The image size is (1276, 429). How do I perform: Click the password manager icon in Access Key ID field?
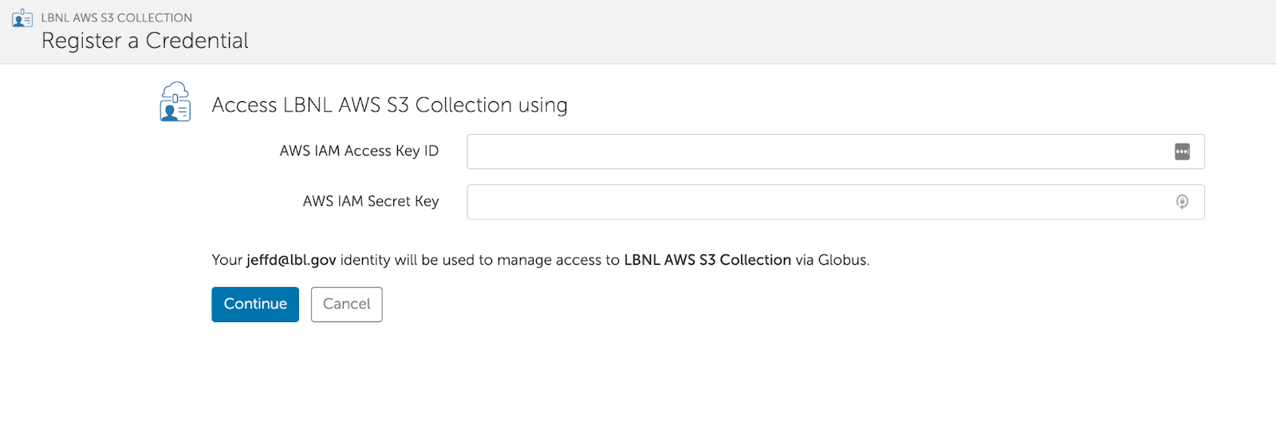(1182, 152)
